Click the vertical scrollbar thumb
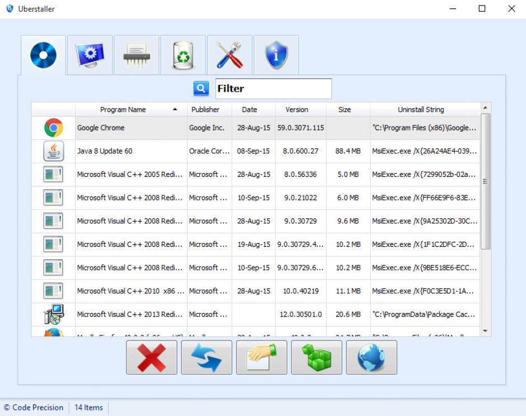The height and width of the screenshot is (416, 526). (x=485, y=181)
